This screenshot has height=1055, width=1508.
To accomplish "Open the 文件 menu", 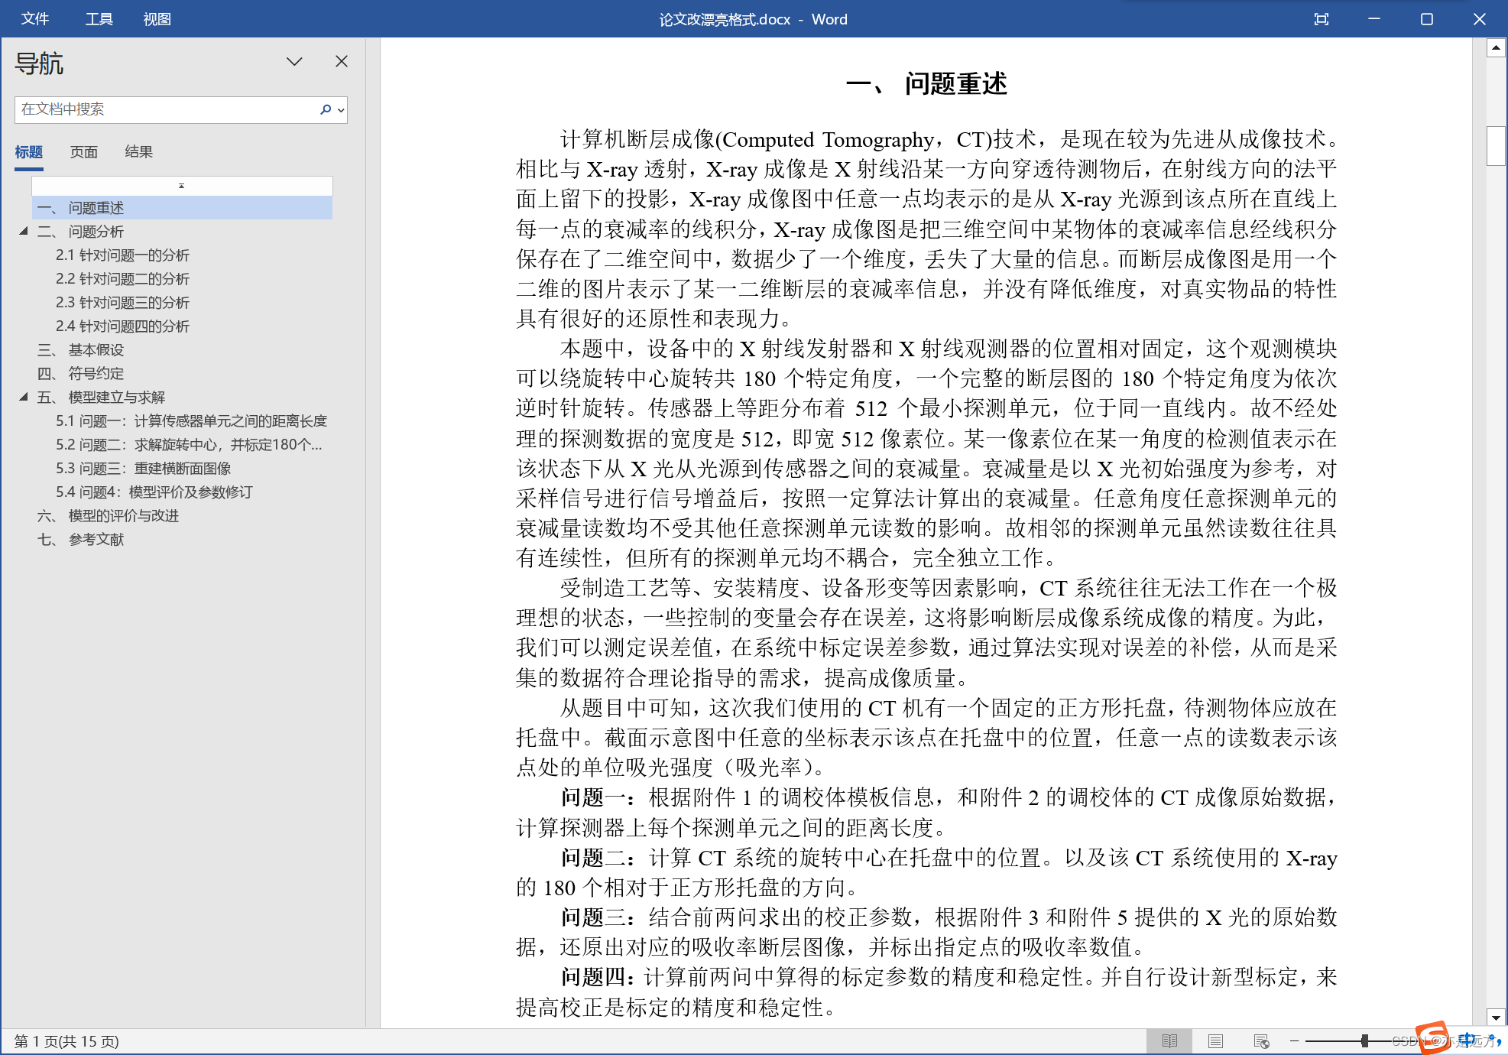I will 35,19.
